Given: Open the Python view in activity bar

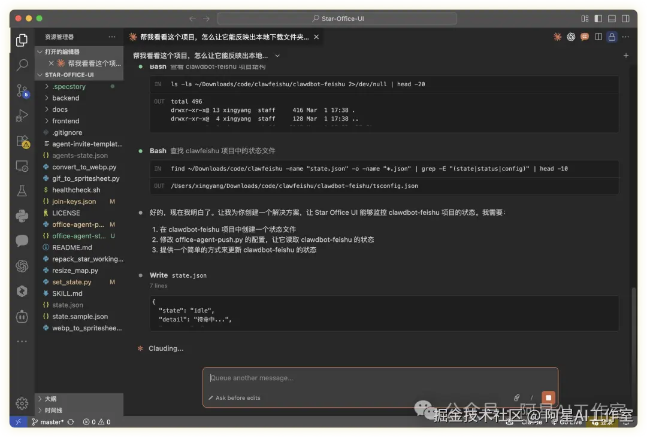Looking at the screenshot, I should click(22, 216).
